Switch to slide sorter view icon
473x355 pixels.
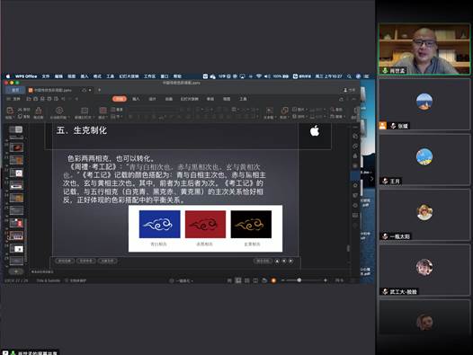click(246, 280)
